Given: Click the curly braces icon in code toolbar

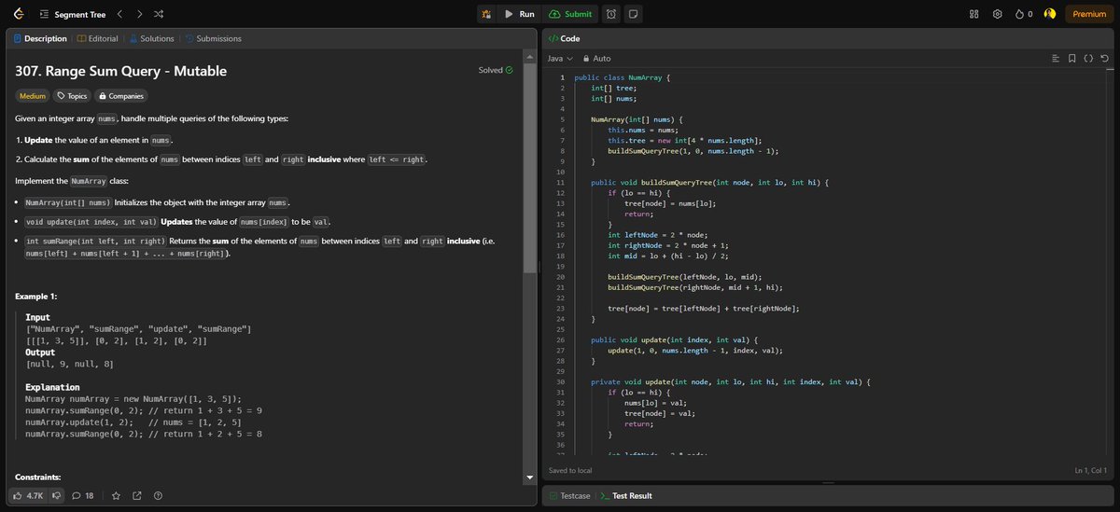Looking at the screenshot, I should (x=1088, y=58).
